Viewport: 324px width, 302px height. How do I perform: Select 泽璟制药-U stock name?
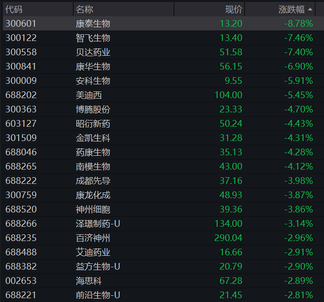coord(98,223)
